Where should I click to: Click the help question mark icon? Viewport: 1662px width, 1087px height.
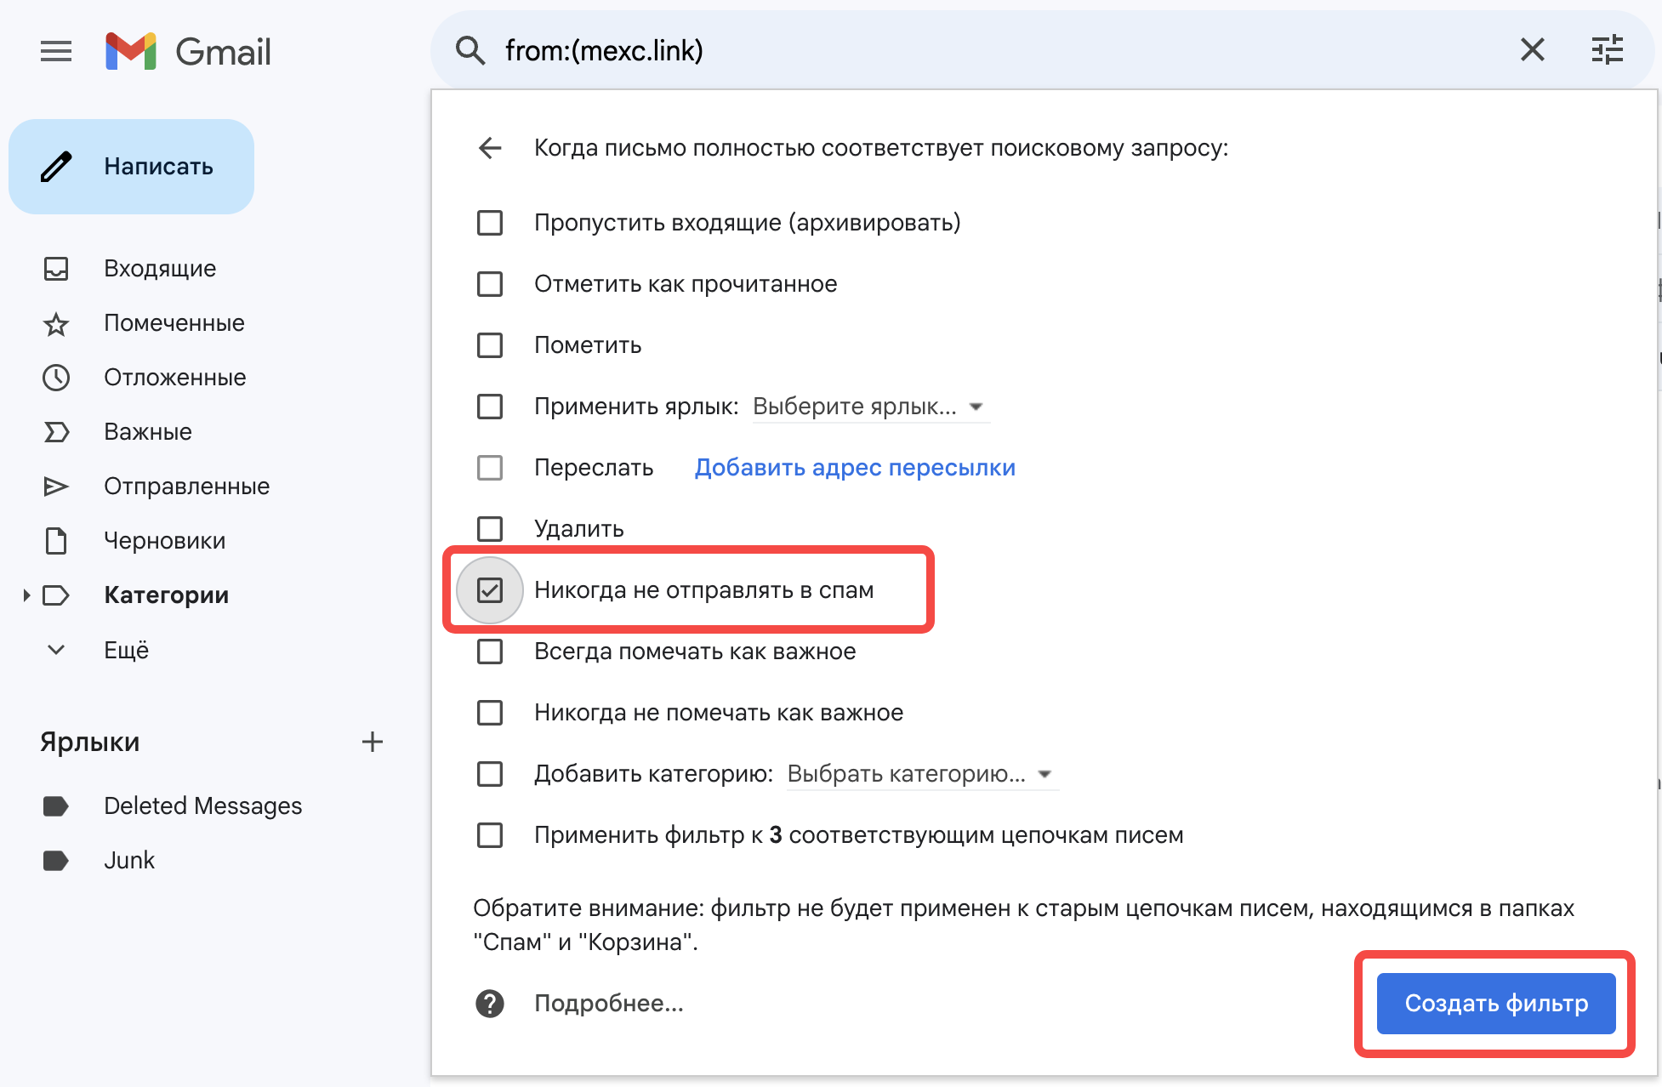coord(490,1004)
